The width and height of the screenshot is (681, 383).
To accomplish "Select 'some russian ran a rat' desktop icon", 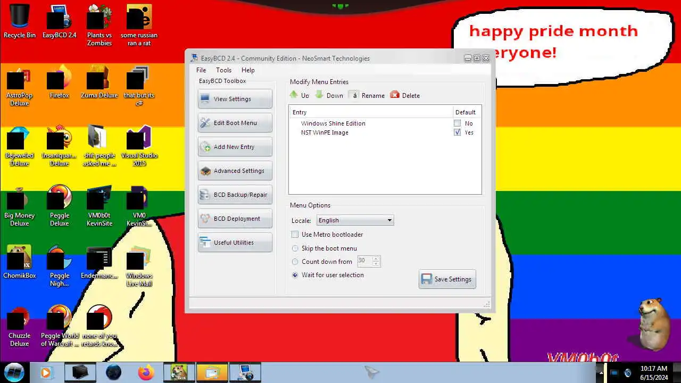I will click(139, 25).
